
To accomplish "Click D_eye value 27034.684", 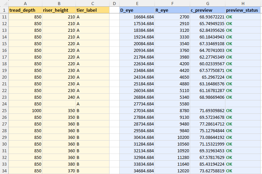I will [x=137, y=110].
